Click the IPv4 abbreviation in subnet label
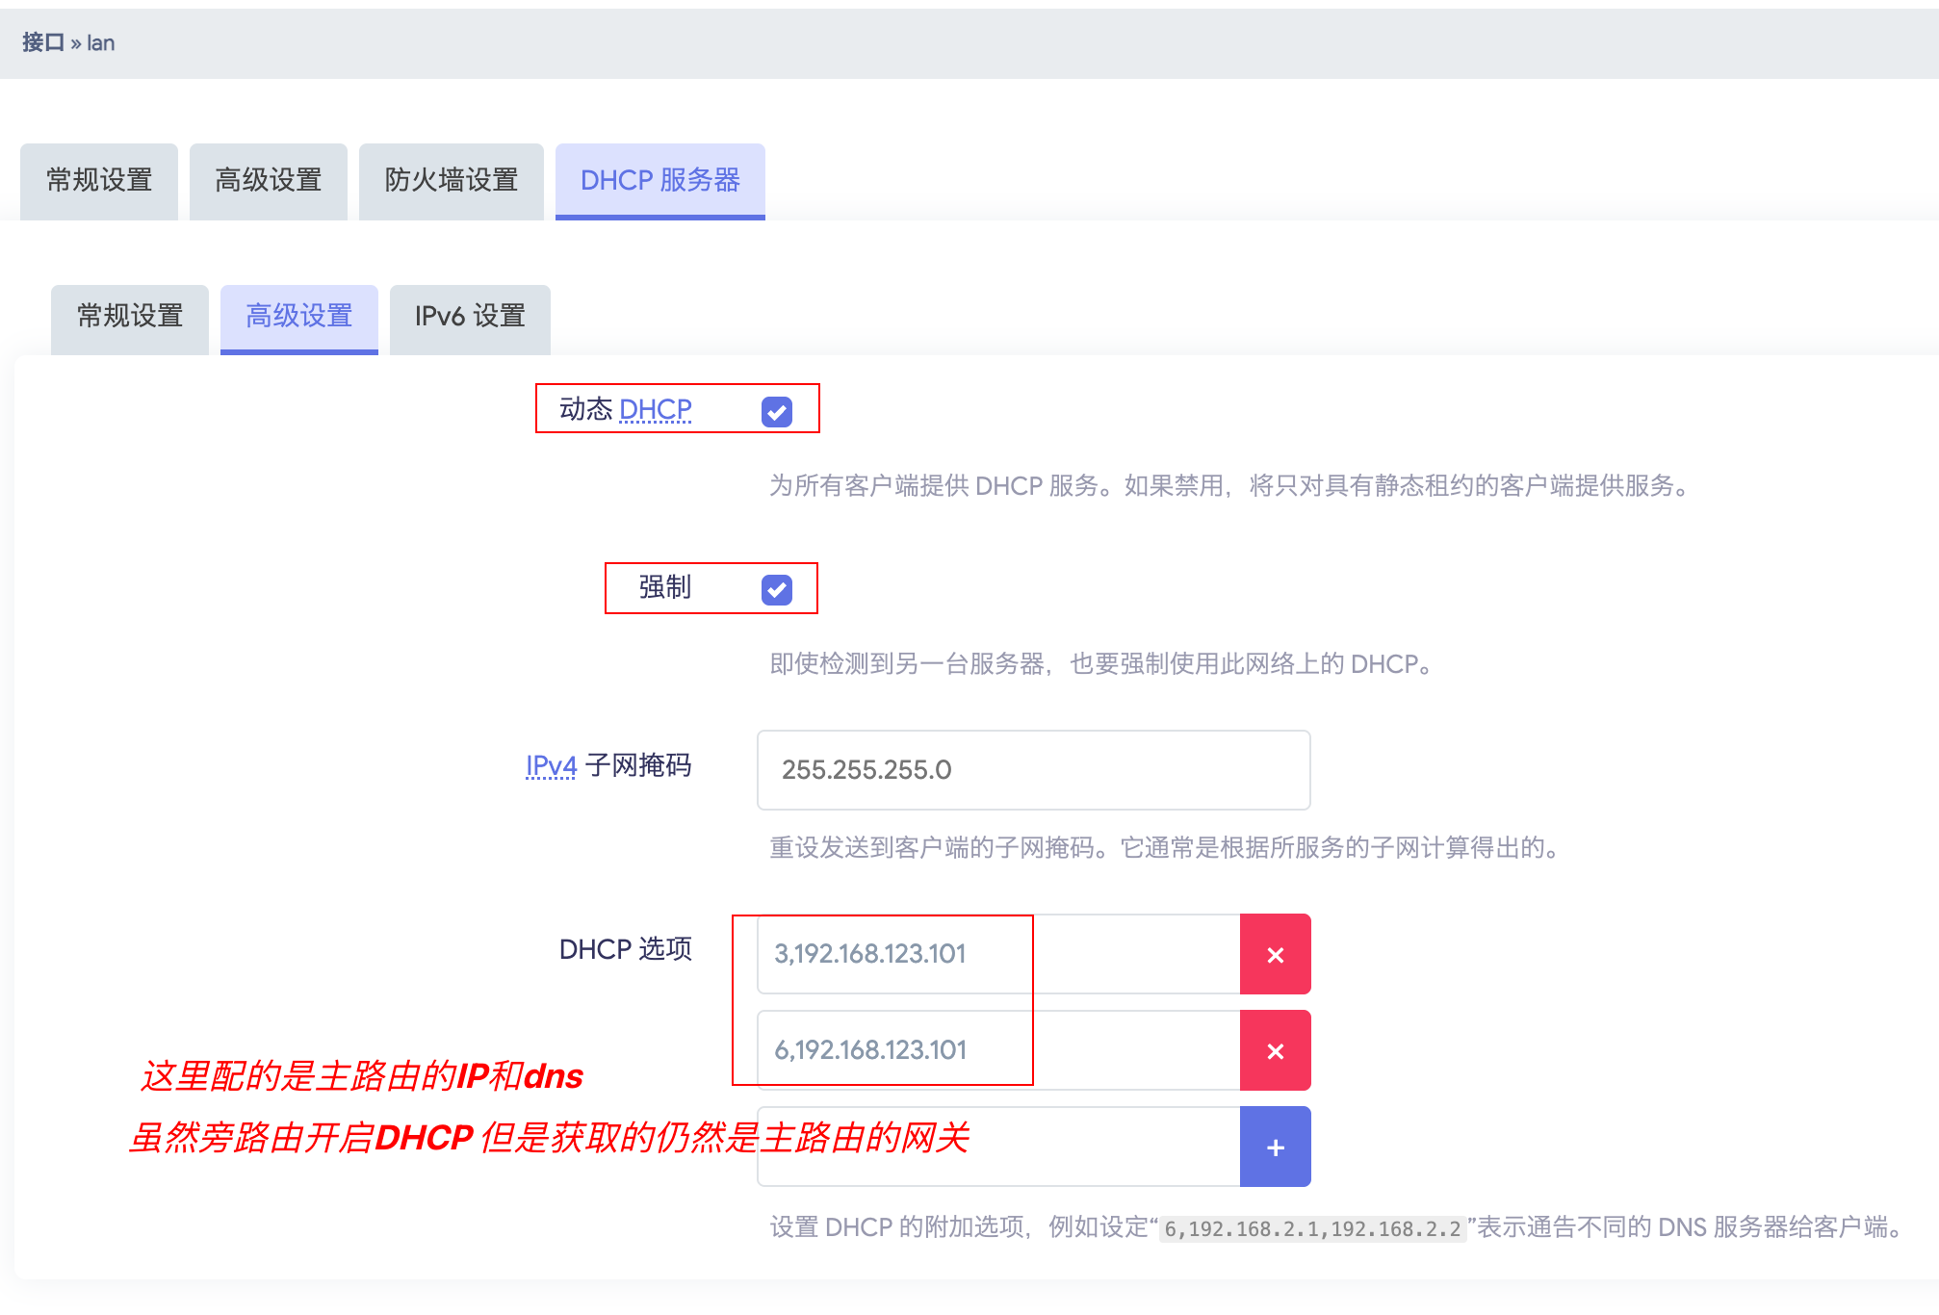Image resolution: width=1939 pixels, height=1315 pixels. pos(551,766)
